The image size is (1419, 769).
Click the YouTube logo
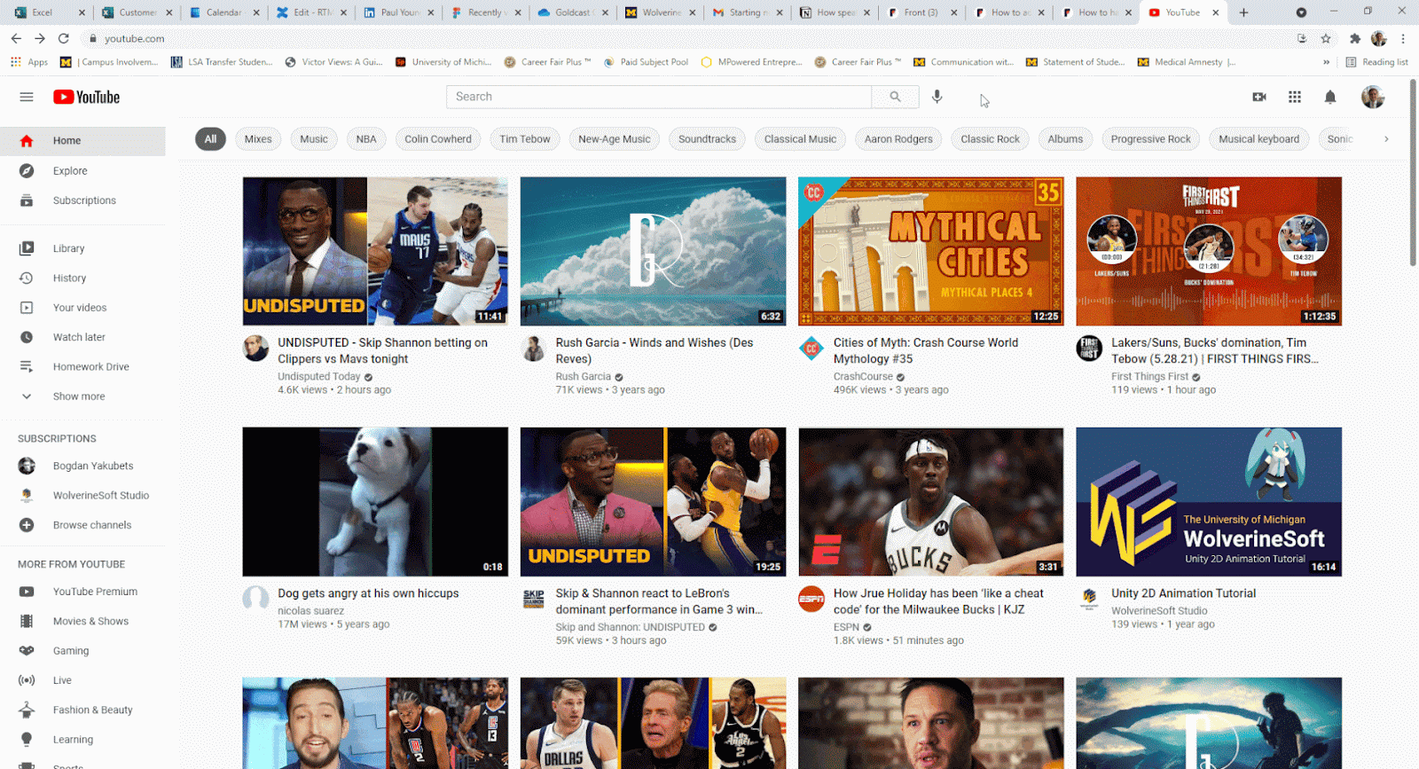(86, 97)
